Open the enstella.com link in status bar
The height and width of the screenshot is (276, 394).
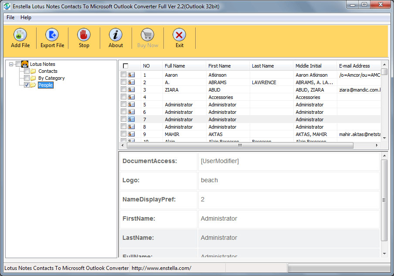pos(161,268)
